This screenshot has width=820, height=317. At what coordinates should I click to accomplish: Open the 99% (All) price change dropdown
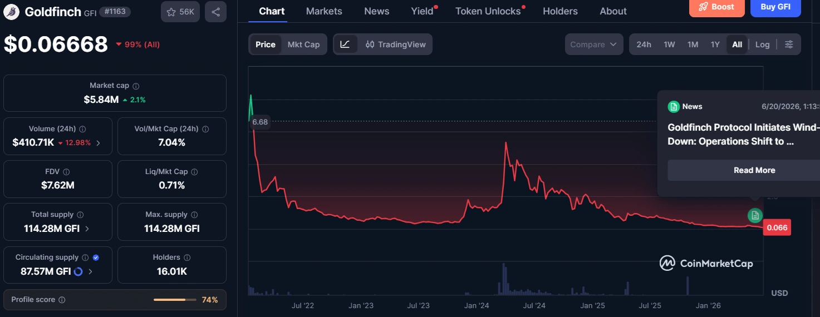tap(138, 44)
